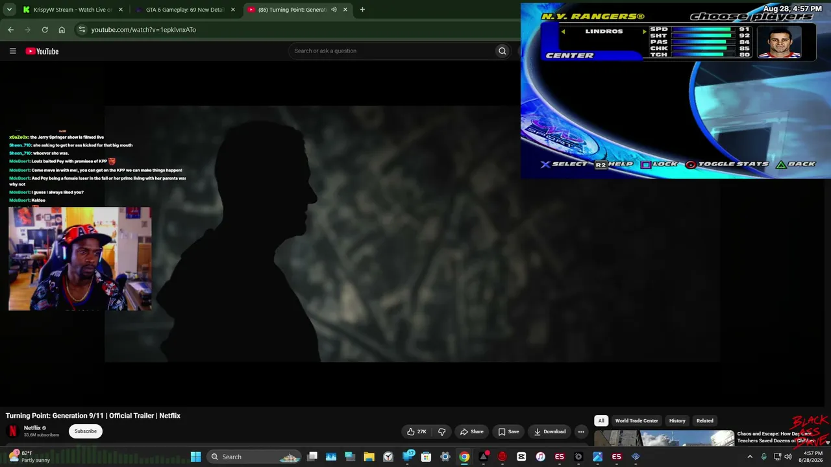Open the YouTube guide hamburger menu
Image resolution: width=831 pixels, height=467 pixels.
pos(12,51)
